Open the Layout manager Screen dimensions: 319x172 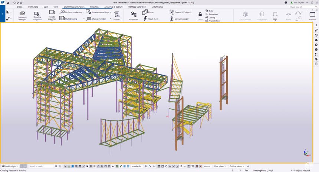coord(179,19)
